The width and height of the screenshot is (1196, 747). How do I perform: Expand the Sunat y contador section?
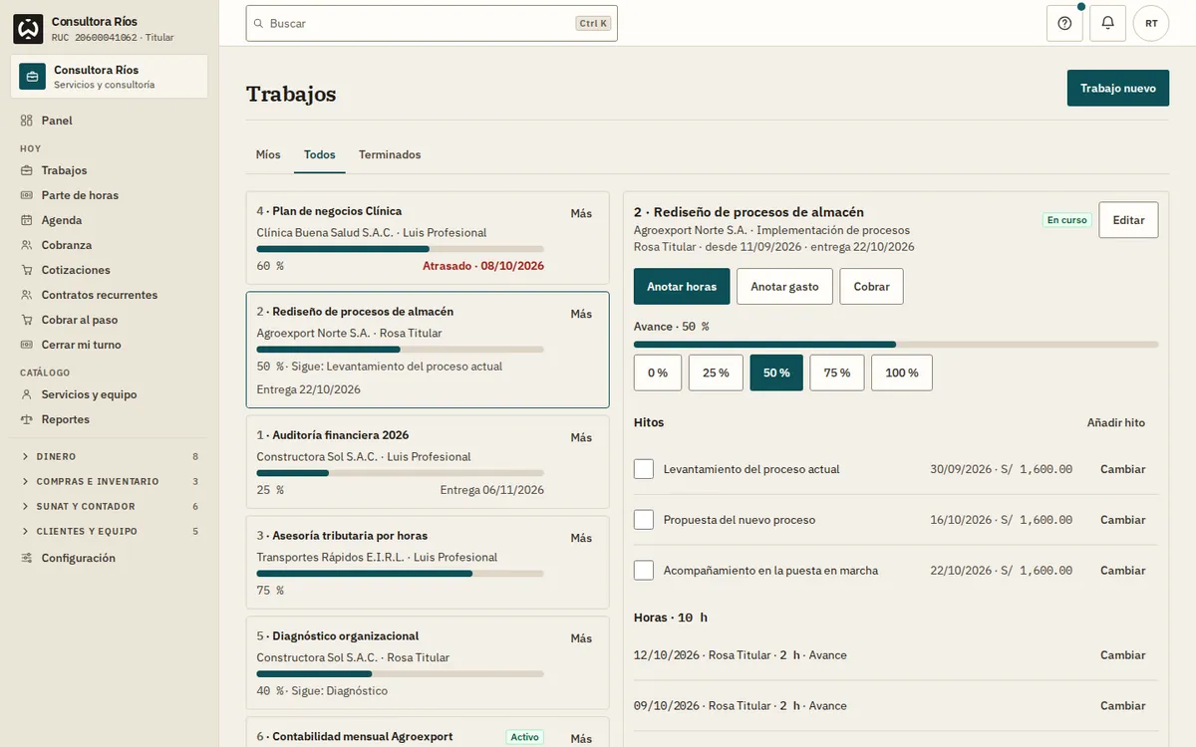109,506
